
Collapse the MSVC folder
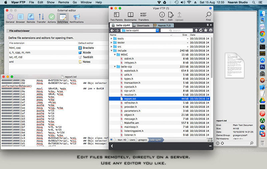pyautogui.click(x=115, y=55)
